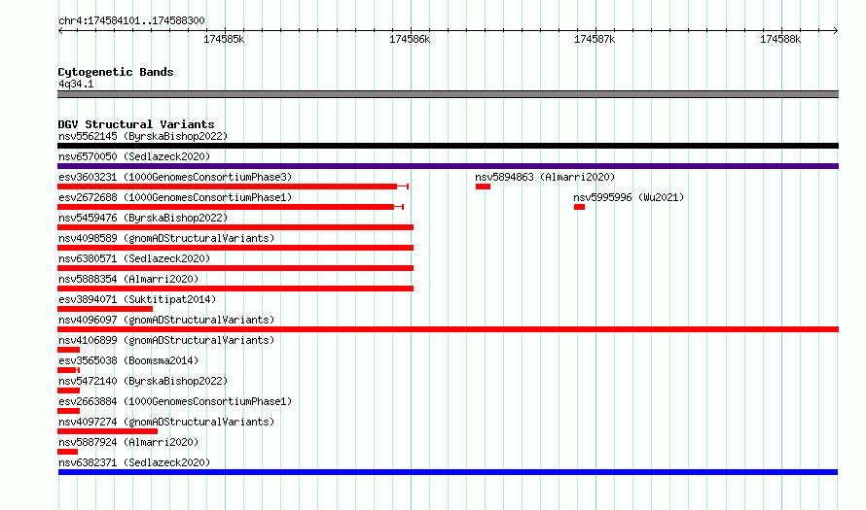Click the nsv5887924 (Almarri2020) label
Screen dimensions: 866x510
[x=128, y=442]
